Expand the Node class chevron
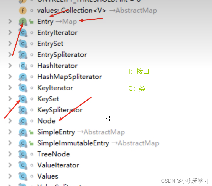 [10, 121]
